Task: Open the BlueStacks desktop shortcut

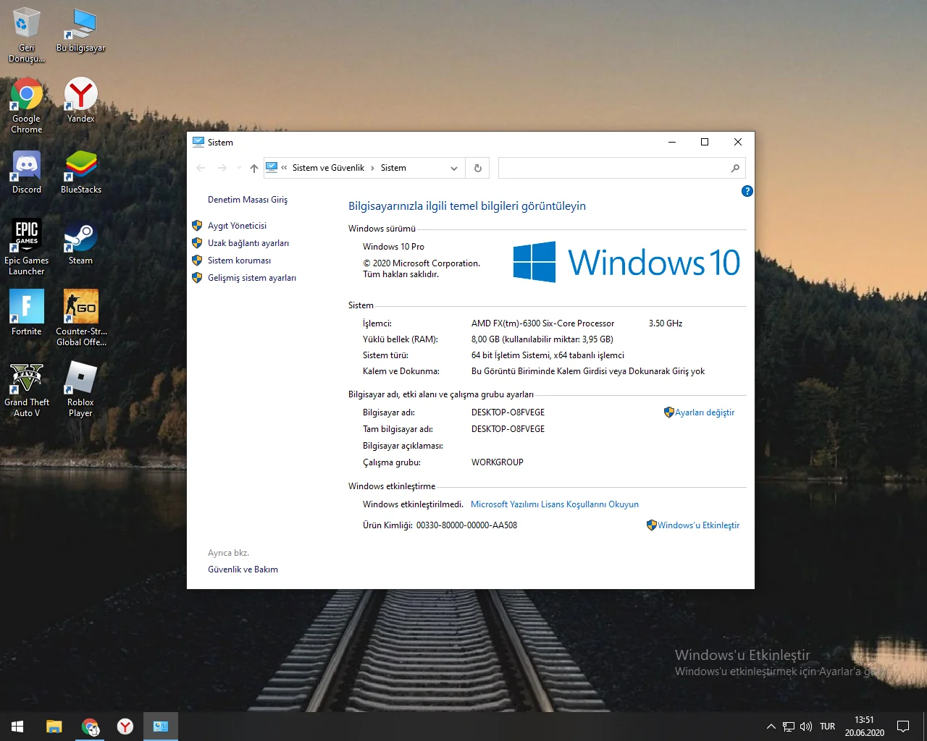Action: coord(81,172)
